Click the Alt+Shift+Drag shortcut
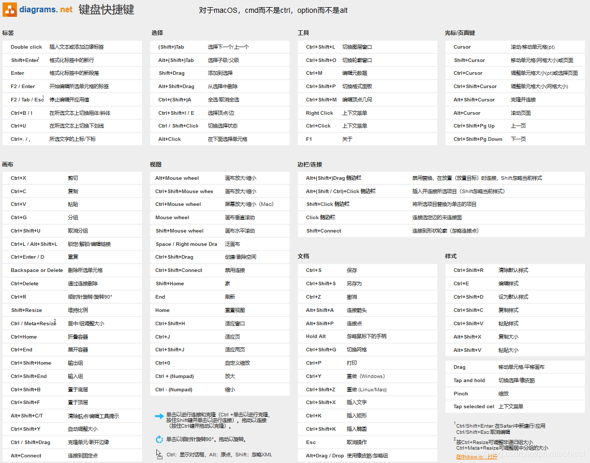This screenshot has height=463, width=590. 176,87
